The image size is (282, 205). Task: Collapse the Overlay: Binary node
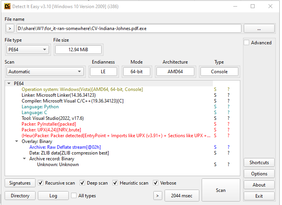17,141
